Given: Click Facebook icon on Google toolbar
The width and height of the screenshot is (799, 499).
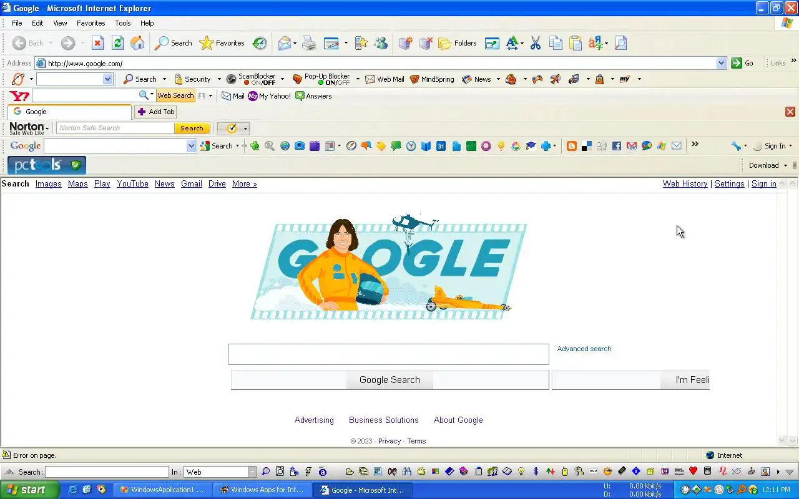Looking at the screenshot, I should click(x=617, y=146).
